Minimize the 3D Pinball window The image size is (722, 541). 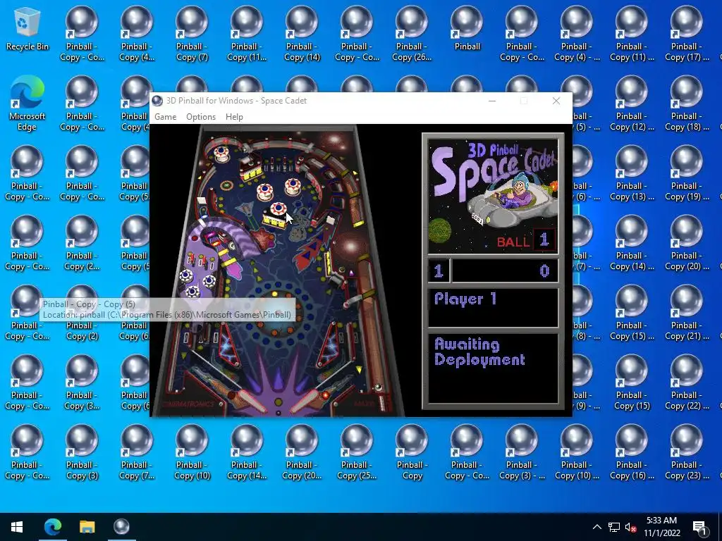[x=491, y=101]
